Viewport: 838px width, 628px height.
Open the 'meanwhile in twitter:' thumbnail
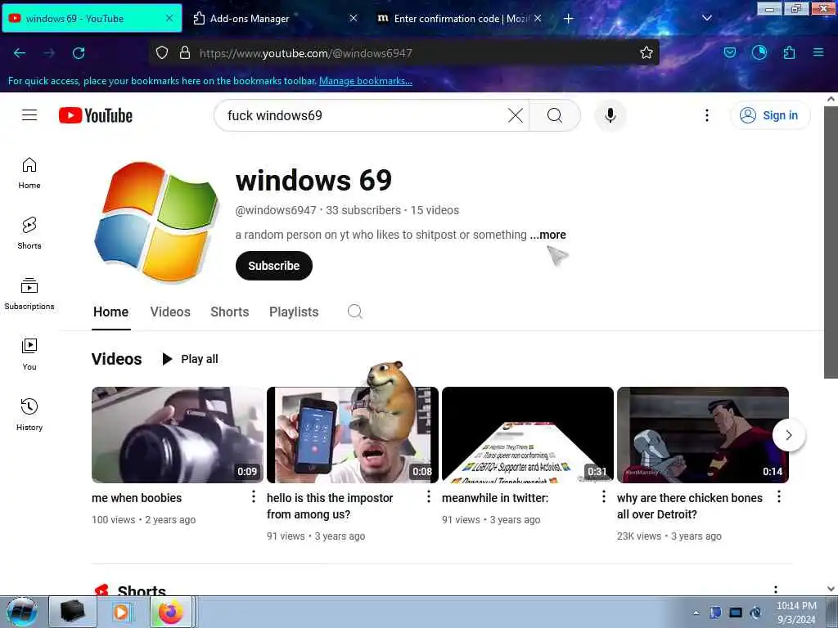528,435
